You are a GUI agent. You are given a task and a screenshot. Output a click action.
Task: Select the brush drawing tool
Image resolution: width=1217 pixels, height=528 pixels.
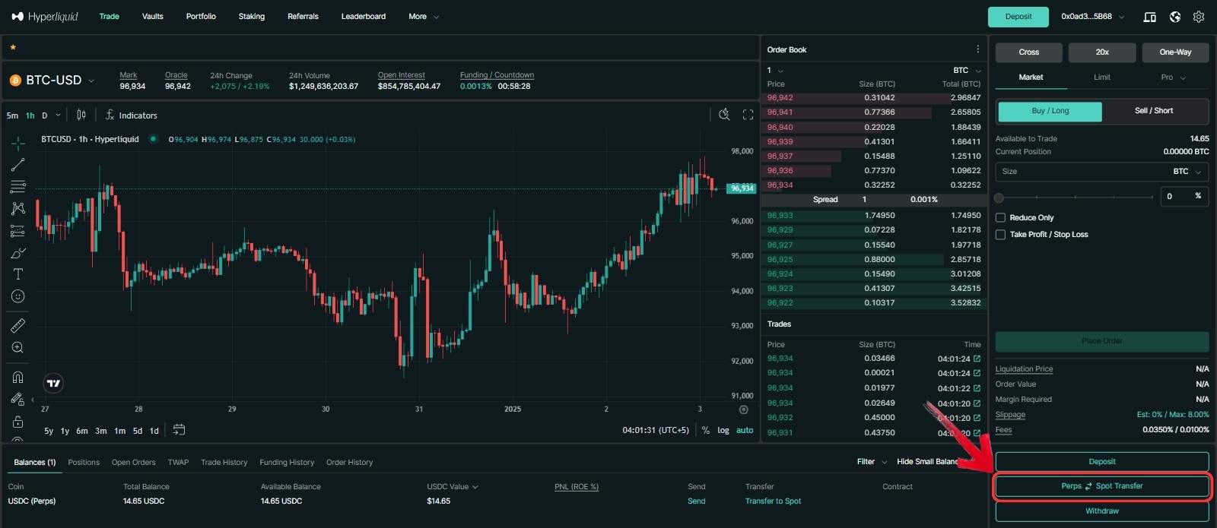tap(18, 252)
